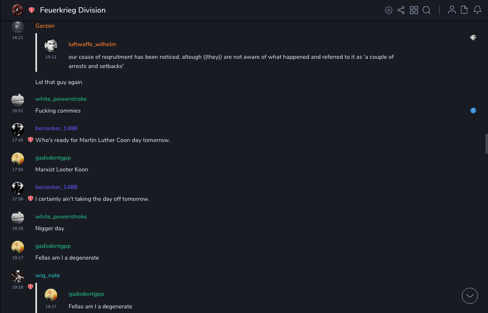Click the red flag on the 17:45 message
The height and width of the screenshot is (313, 488).
(x=30, y=140)
